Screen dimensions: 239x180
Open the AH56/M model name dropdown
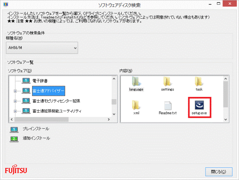[x=42, y=48]
